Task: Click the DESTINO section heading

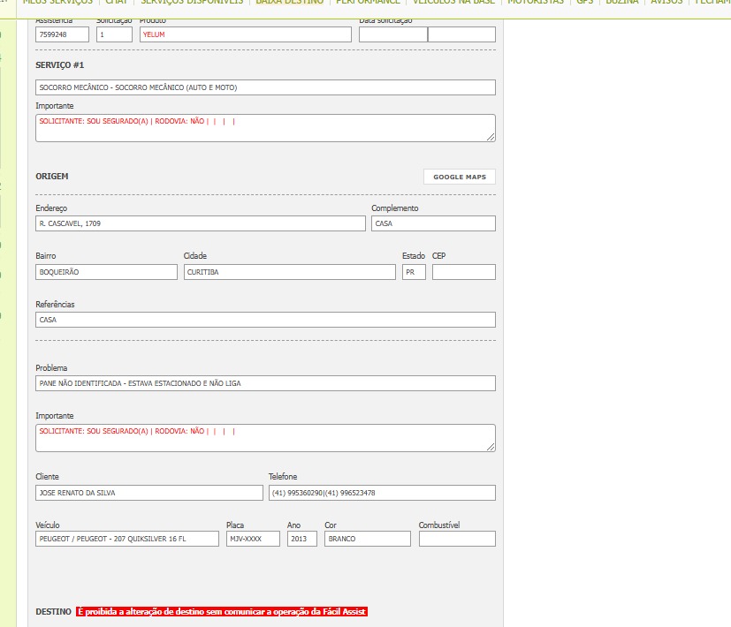Action: (x=53, y=612)
